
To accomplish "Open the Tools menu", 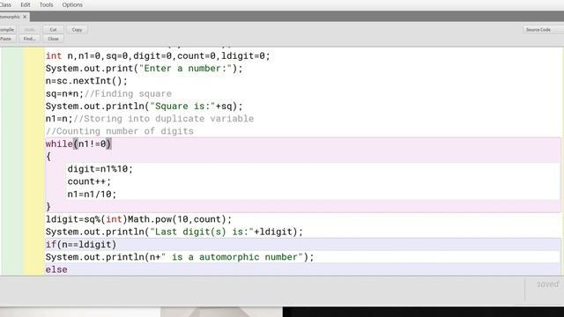I will pos(46,4).
